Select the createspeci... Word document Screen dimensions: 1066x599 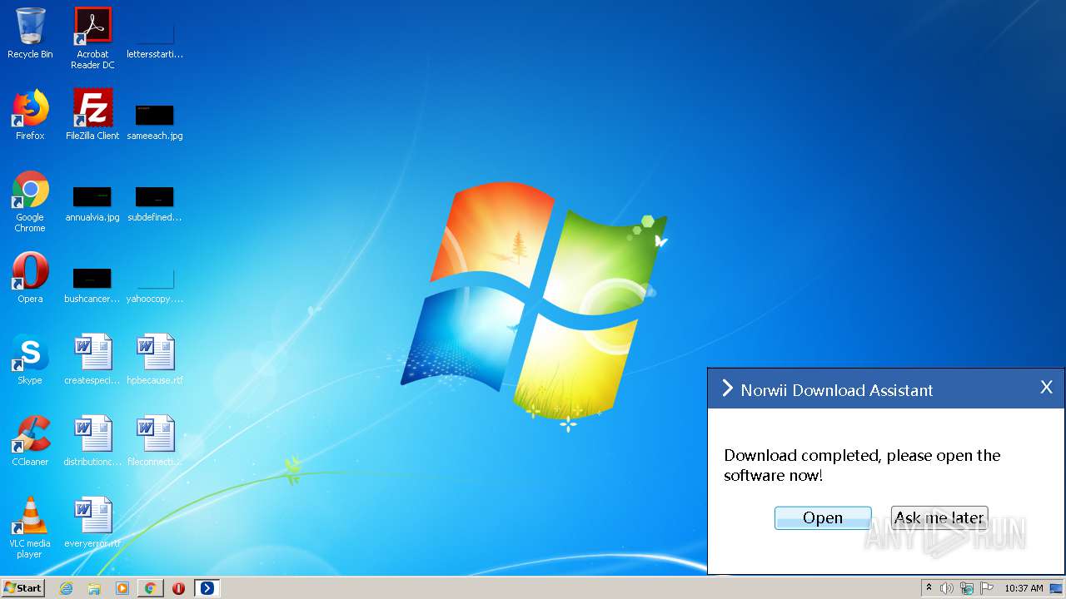coord(92,359)
